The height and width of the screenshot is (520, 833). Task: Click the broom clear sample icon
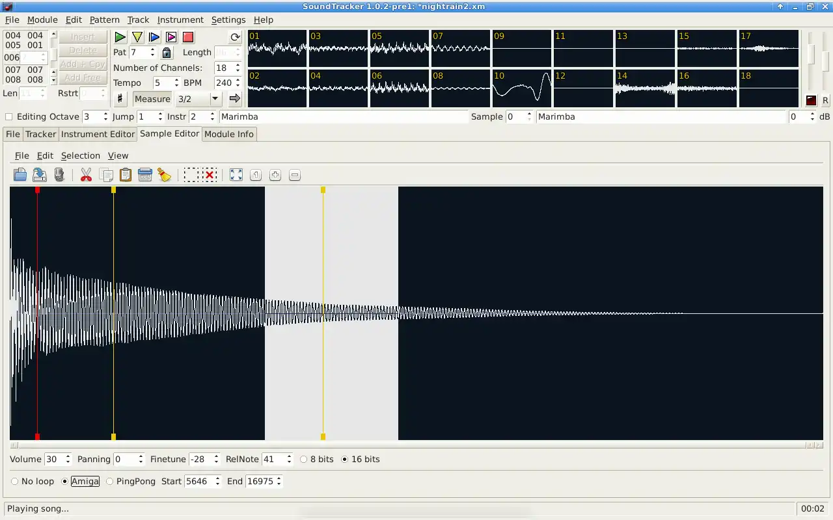(x=165, y=175)
